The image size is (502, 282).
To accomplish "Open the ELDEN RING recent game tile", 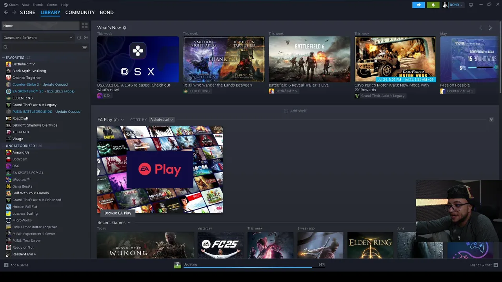I will point(370,246).
